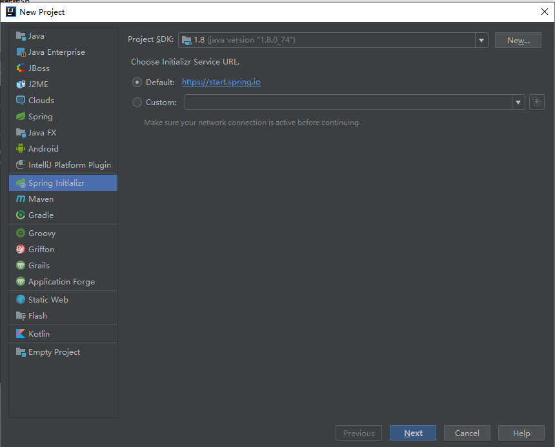Select Java Enterprise project type
The width and height of the screenshot is (555, 447).
(63, 52)
